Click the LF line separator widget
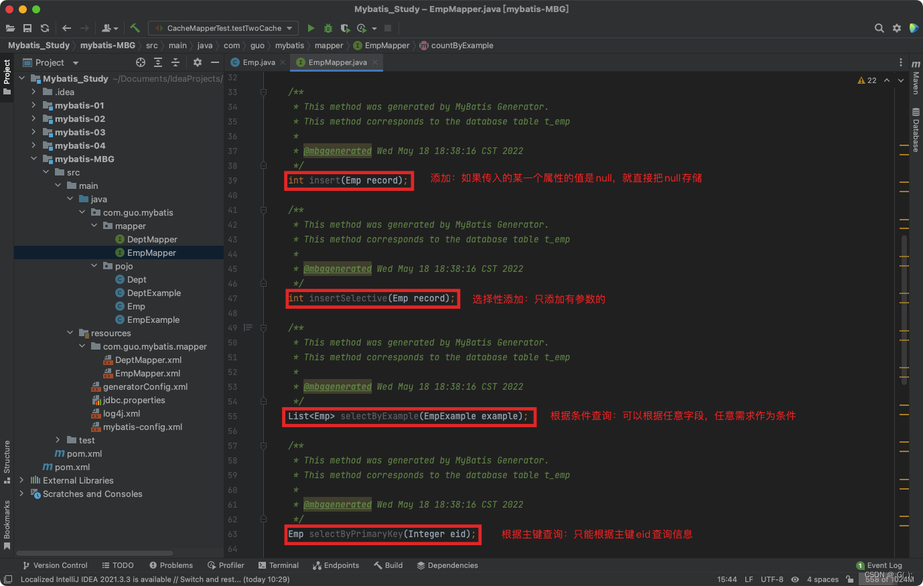This screenshot has height=586, width=923. [749, 579]
